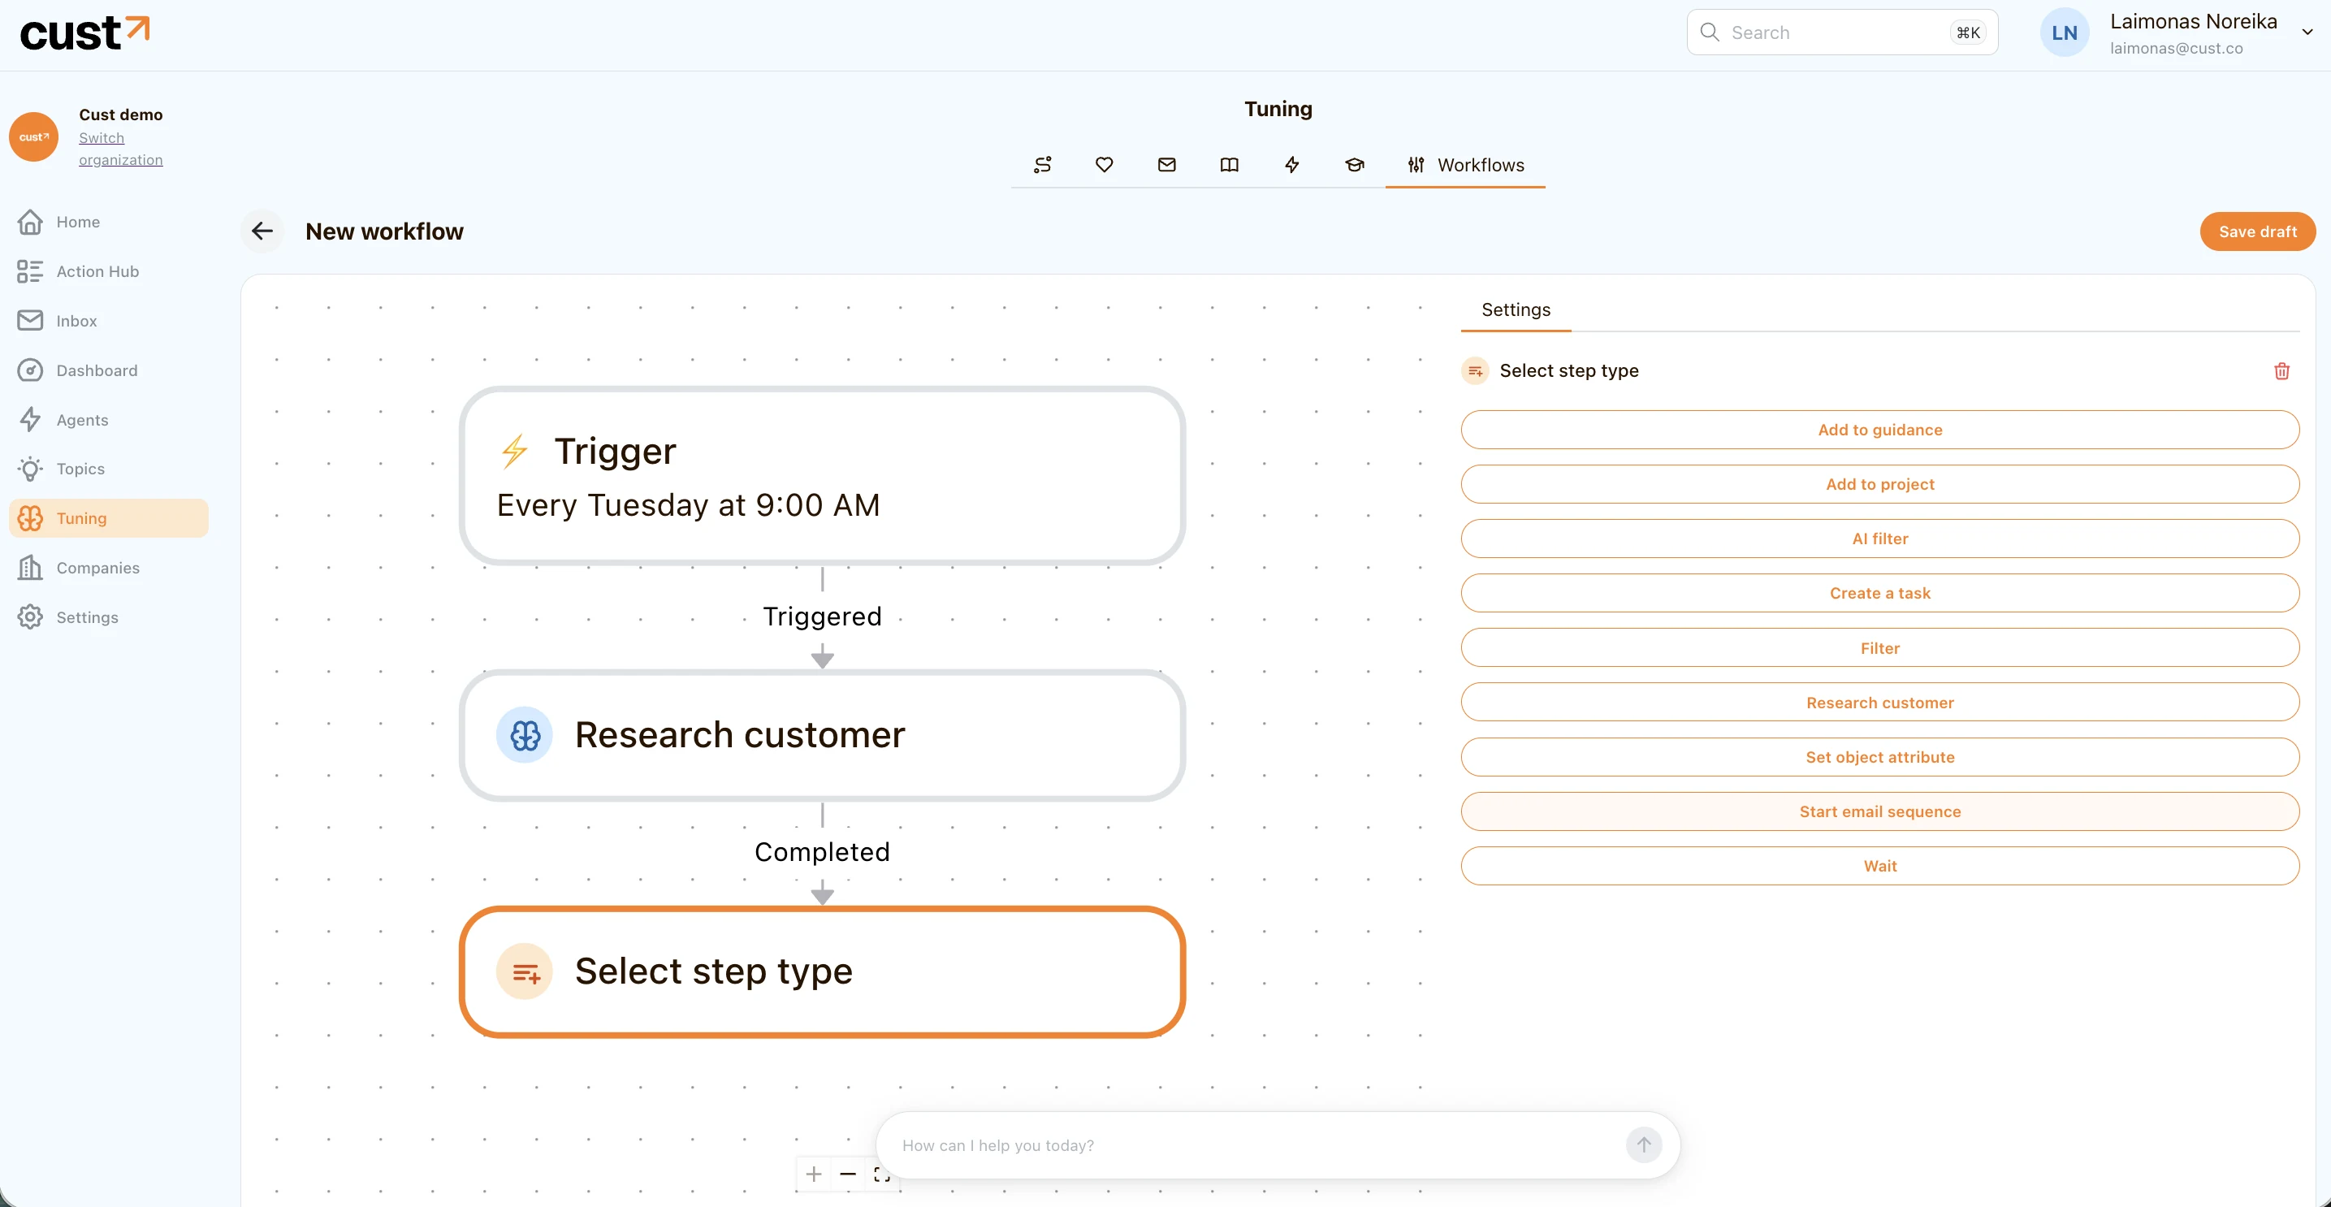
Task: Open the open-book icon tab in Tuning
Action: tap(1229, 165)
